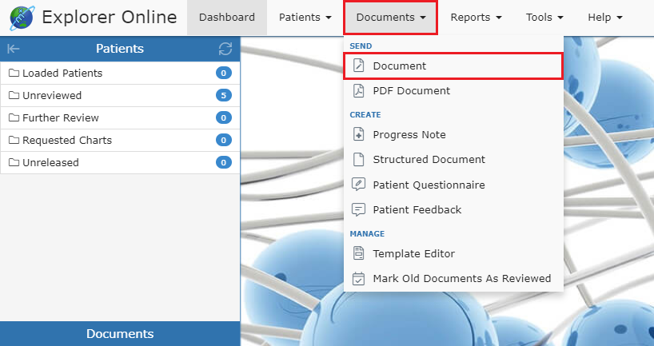The width and height of the screenshot is (654, 346).
Task: Open the Patients dropdown menu
Action: tap(305, 18)
